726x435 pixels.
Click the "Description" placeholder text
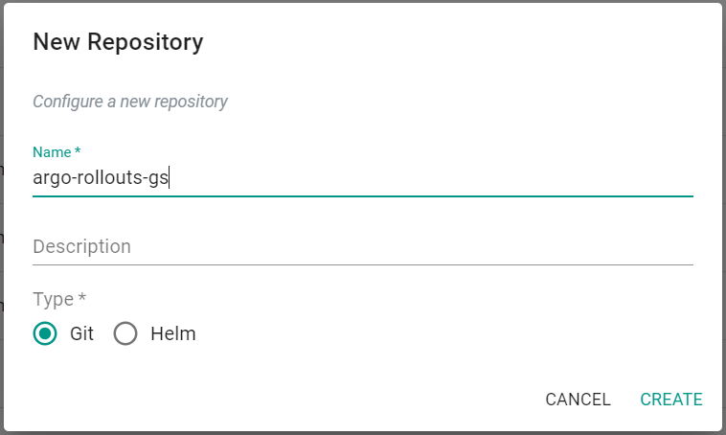[x=81, y=246]
